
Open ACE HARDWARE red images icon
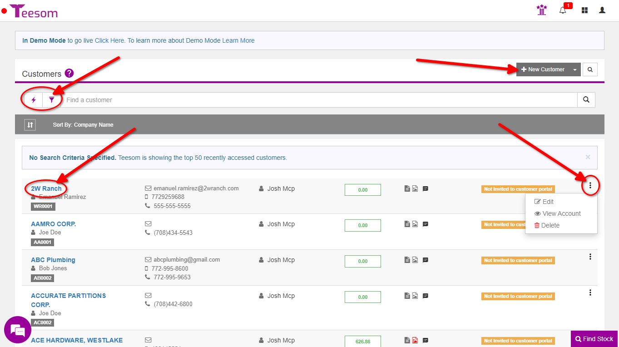415,340
